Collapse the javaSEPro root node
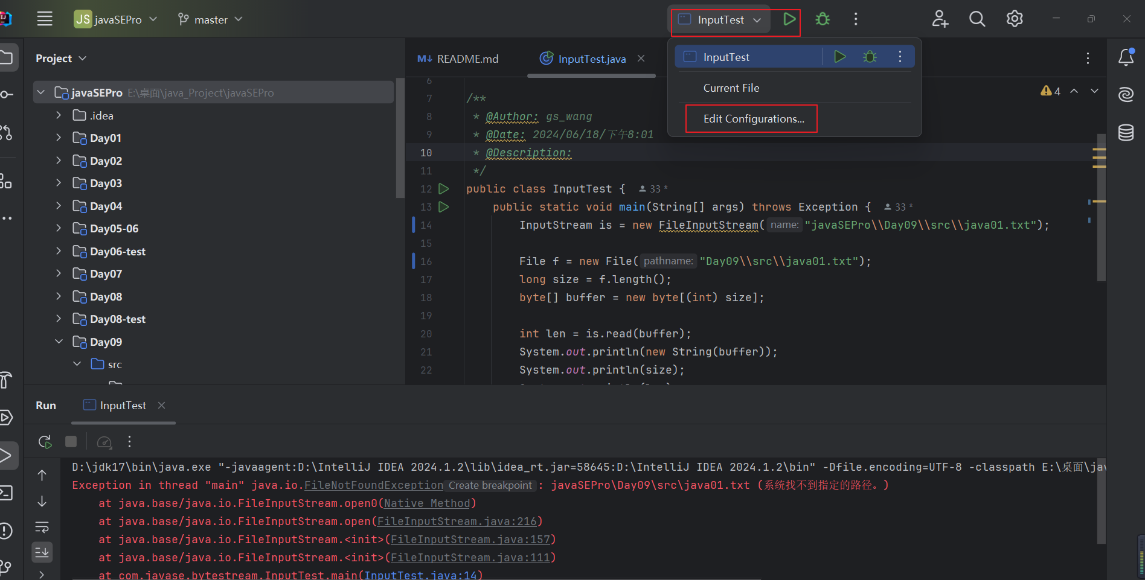 point(41,92)
